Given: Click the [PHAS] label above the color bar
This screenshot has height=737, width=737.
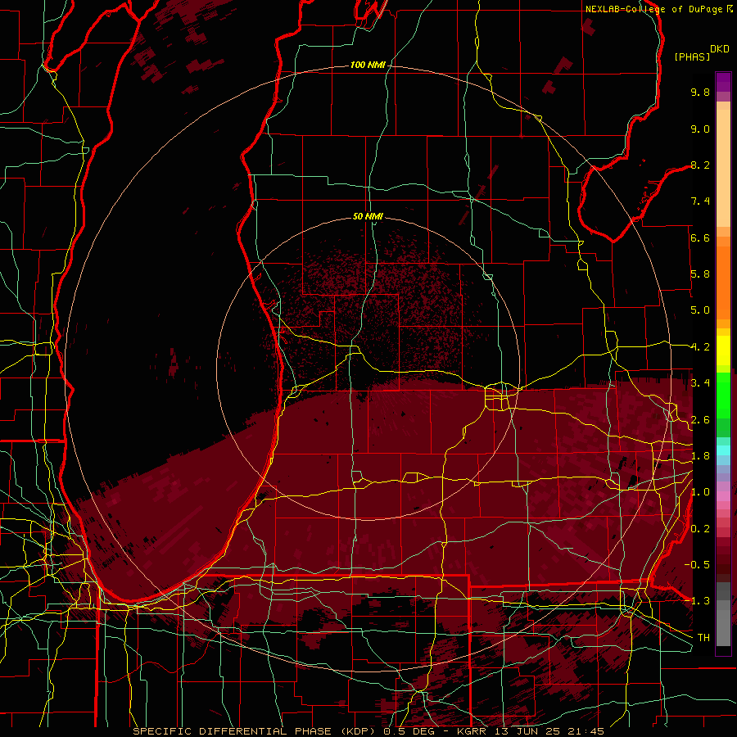Looking at the screenshot, I should [692, 57].
